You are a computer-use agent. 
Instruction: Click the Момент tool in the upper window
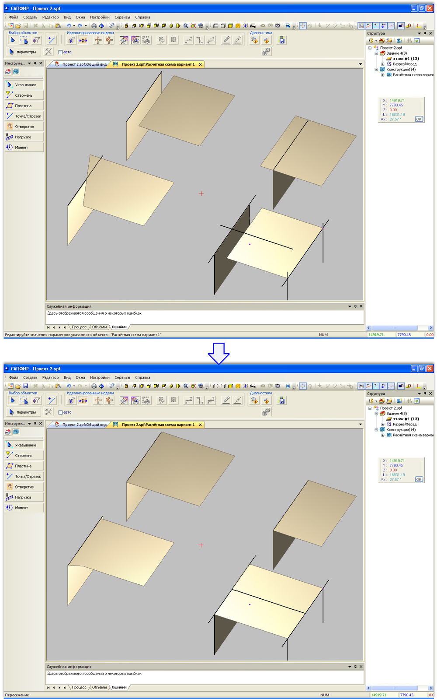(x=24, y=148)
